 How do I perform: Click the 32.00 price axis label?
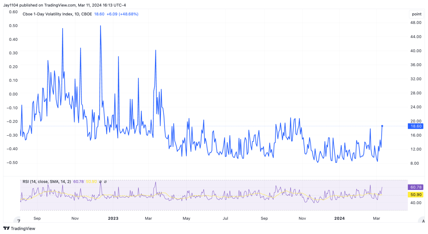416,79
